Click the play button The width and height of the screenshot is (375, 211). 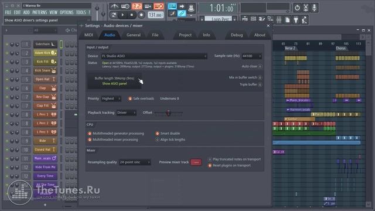pos(122,15)
